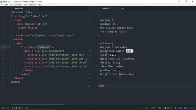Click the .grid- text on line 20
The height and width of the screenshot is (110, 196).
tap(102, 86)
